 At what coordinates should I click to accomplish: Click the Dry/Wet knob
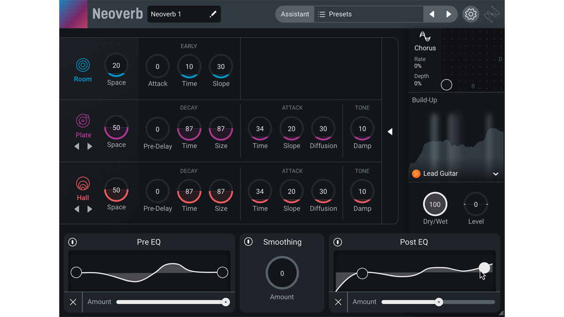point(435,204)
